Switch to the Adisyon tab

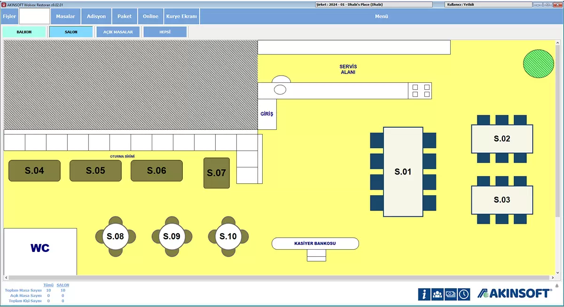pos(96,16)
